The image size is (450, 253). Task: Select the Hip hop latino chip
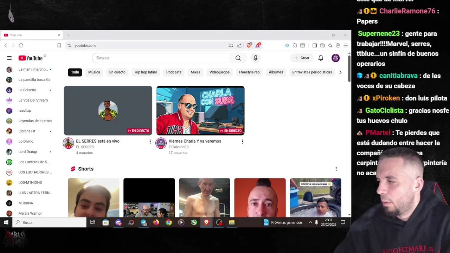(x=146, y=72)
